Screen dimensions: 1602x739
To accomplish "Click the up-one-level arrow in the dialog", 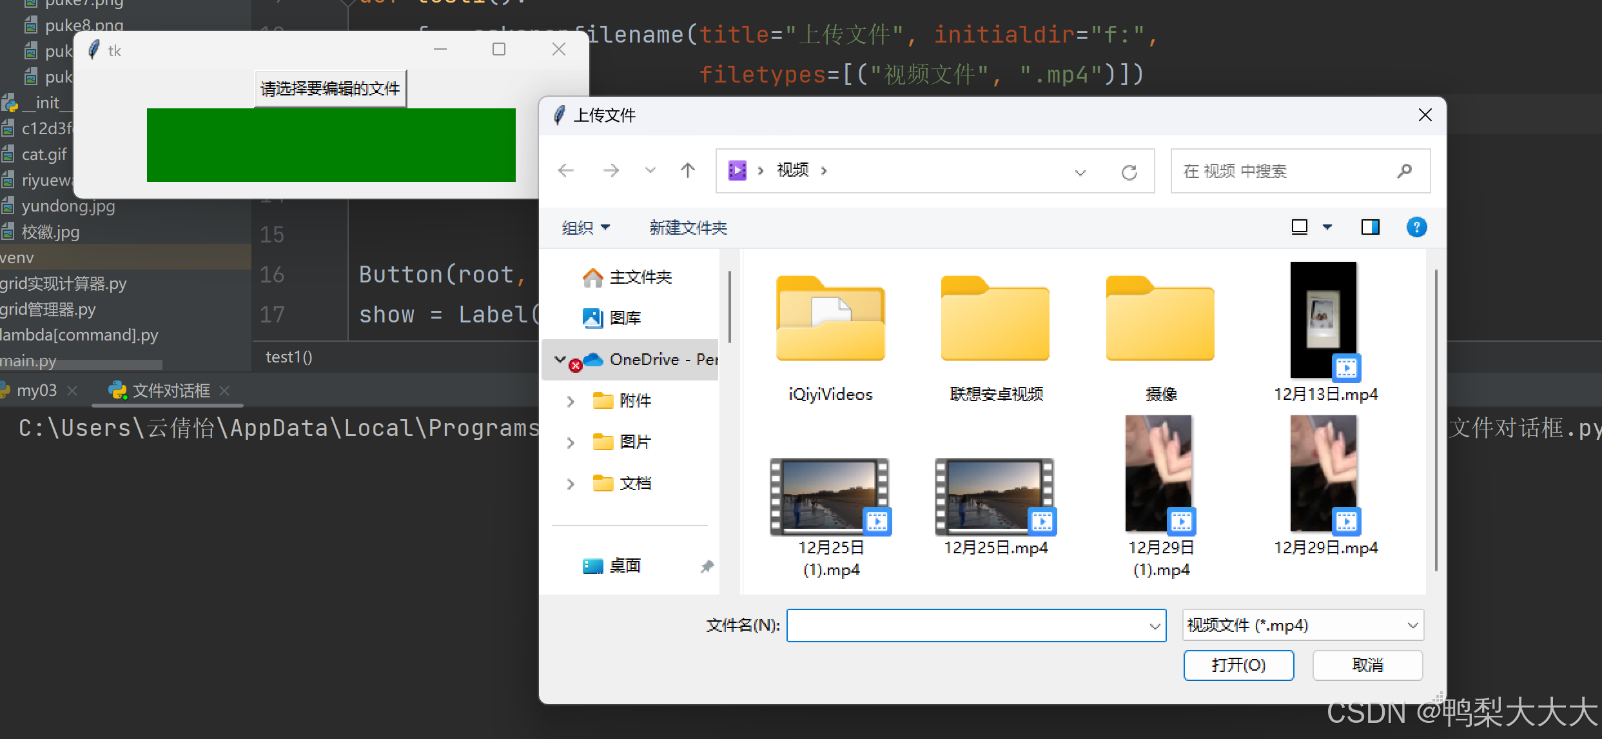I will (x=687, y=170).
